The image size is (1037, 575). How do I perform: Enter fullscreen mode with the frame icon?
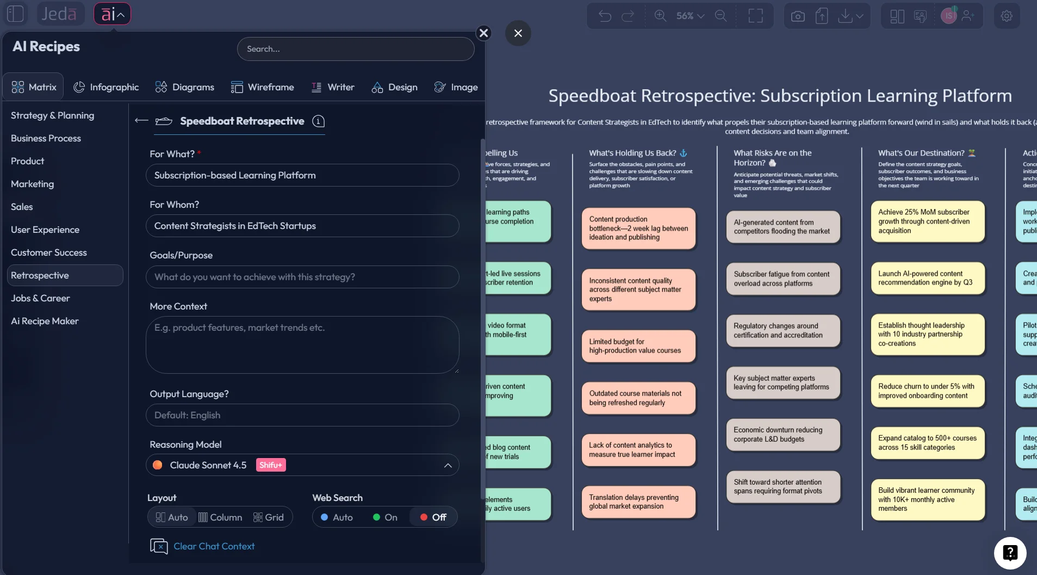(755, 16)
